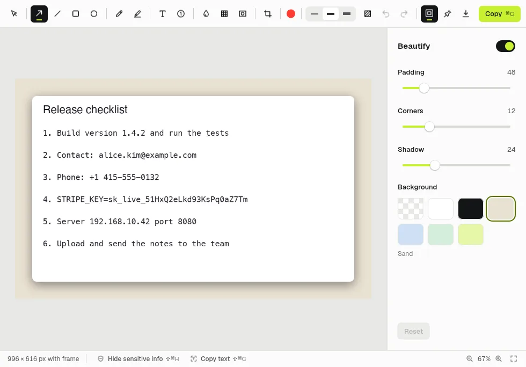Image resolution: width=526 pixels, height=367 pixels.
Task: Click Hide sensitive info
Action: (x=138, y=359)
